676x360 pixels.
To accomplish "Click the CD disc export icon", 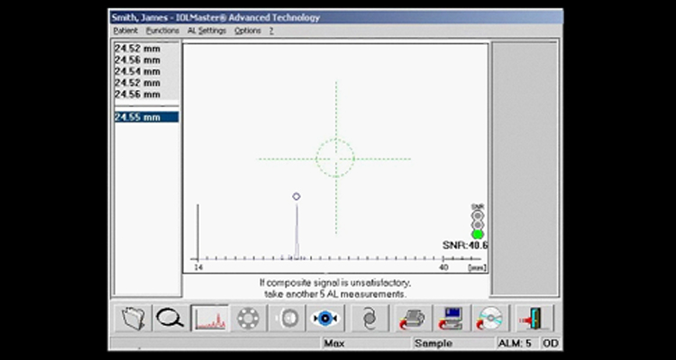I will [x=490, y=319].
